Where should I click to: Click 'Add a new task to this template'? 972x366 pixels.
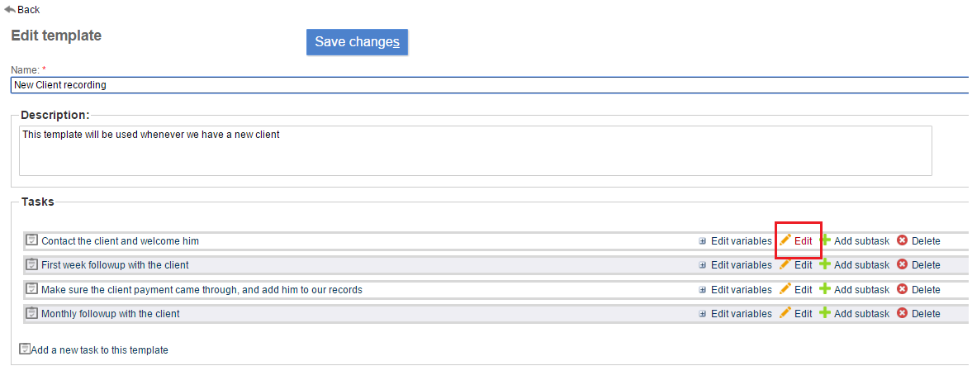tap(99, 350)
